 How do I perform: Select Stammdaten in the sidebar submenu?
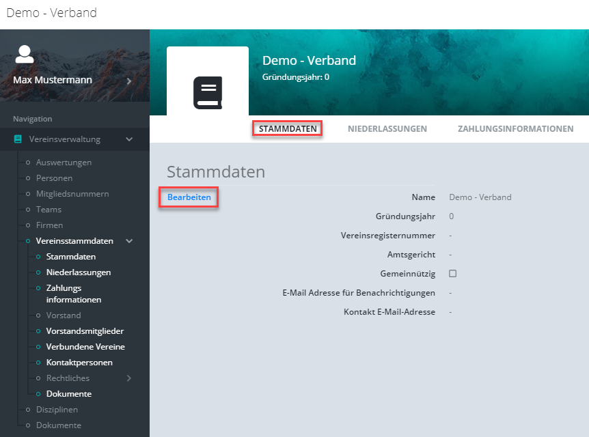(x=71, y=257)
